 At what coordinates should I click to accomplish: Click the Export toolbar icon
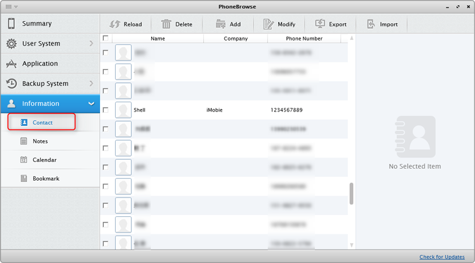click(x=320, y=24)
